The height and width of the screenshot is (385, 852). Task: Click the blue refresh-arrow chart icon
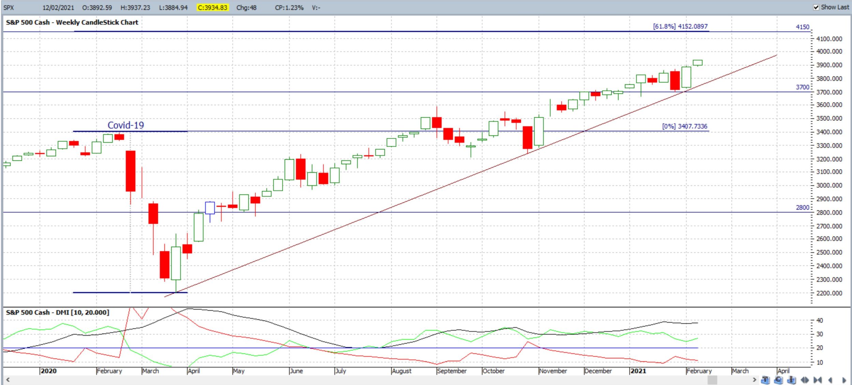click(x=778, y=380)
